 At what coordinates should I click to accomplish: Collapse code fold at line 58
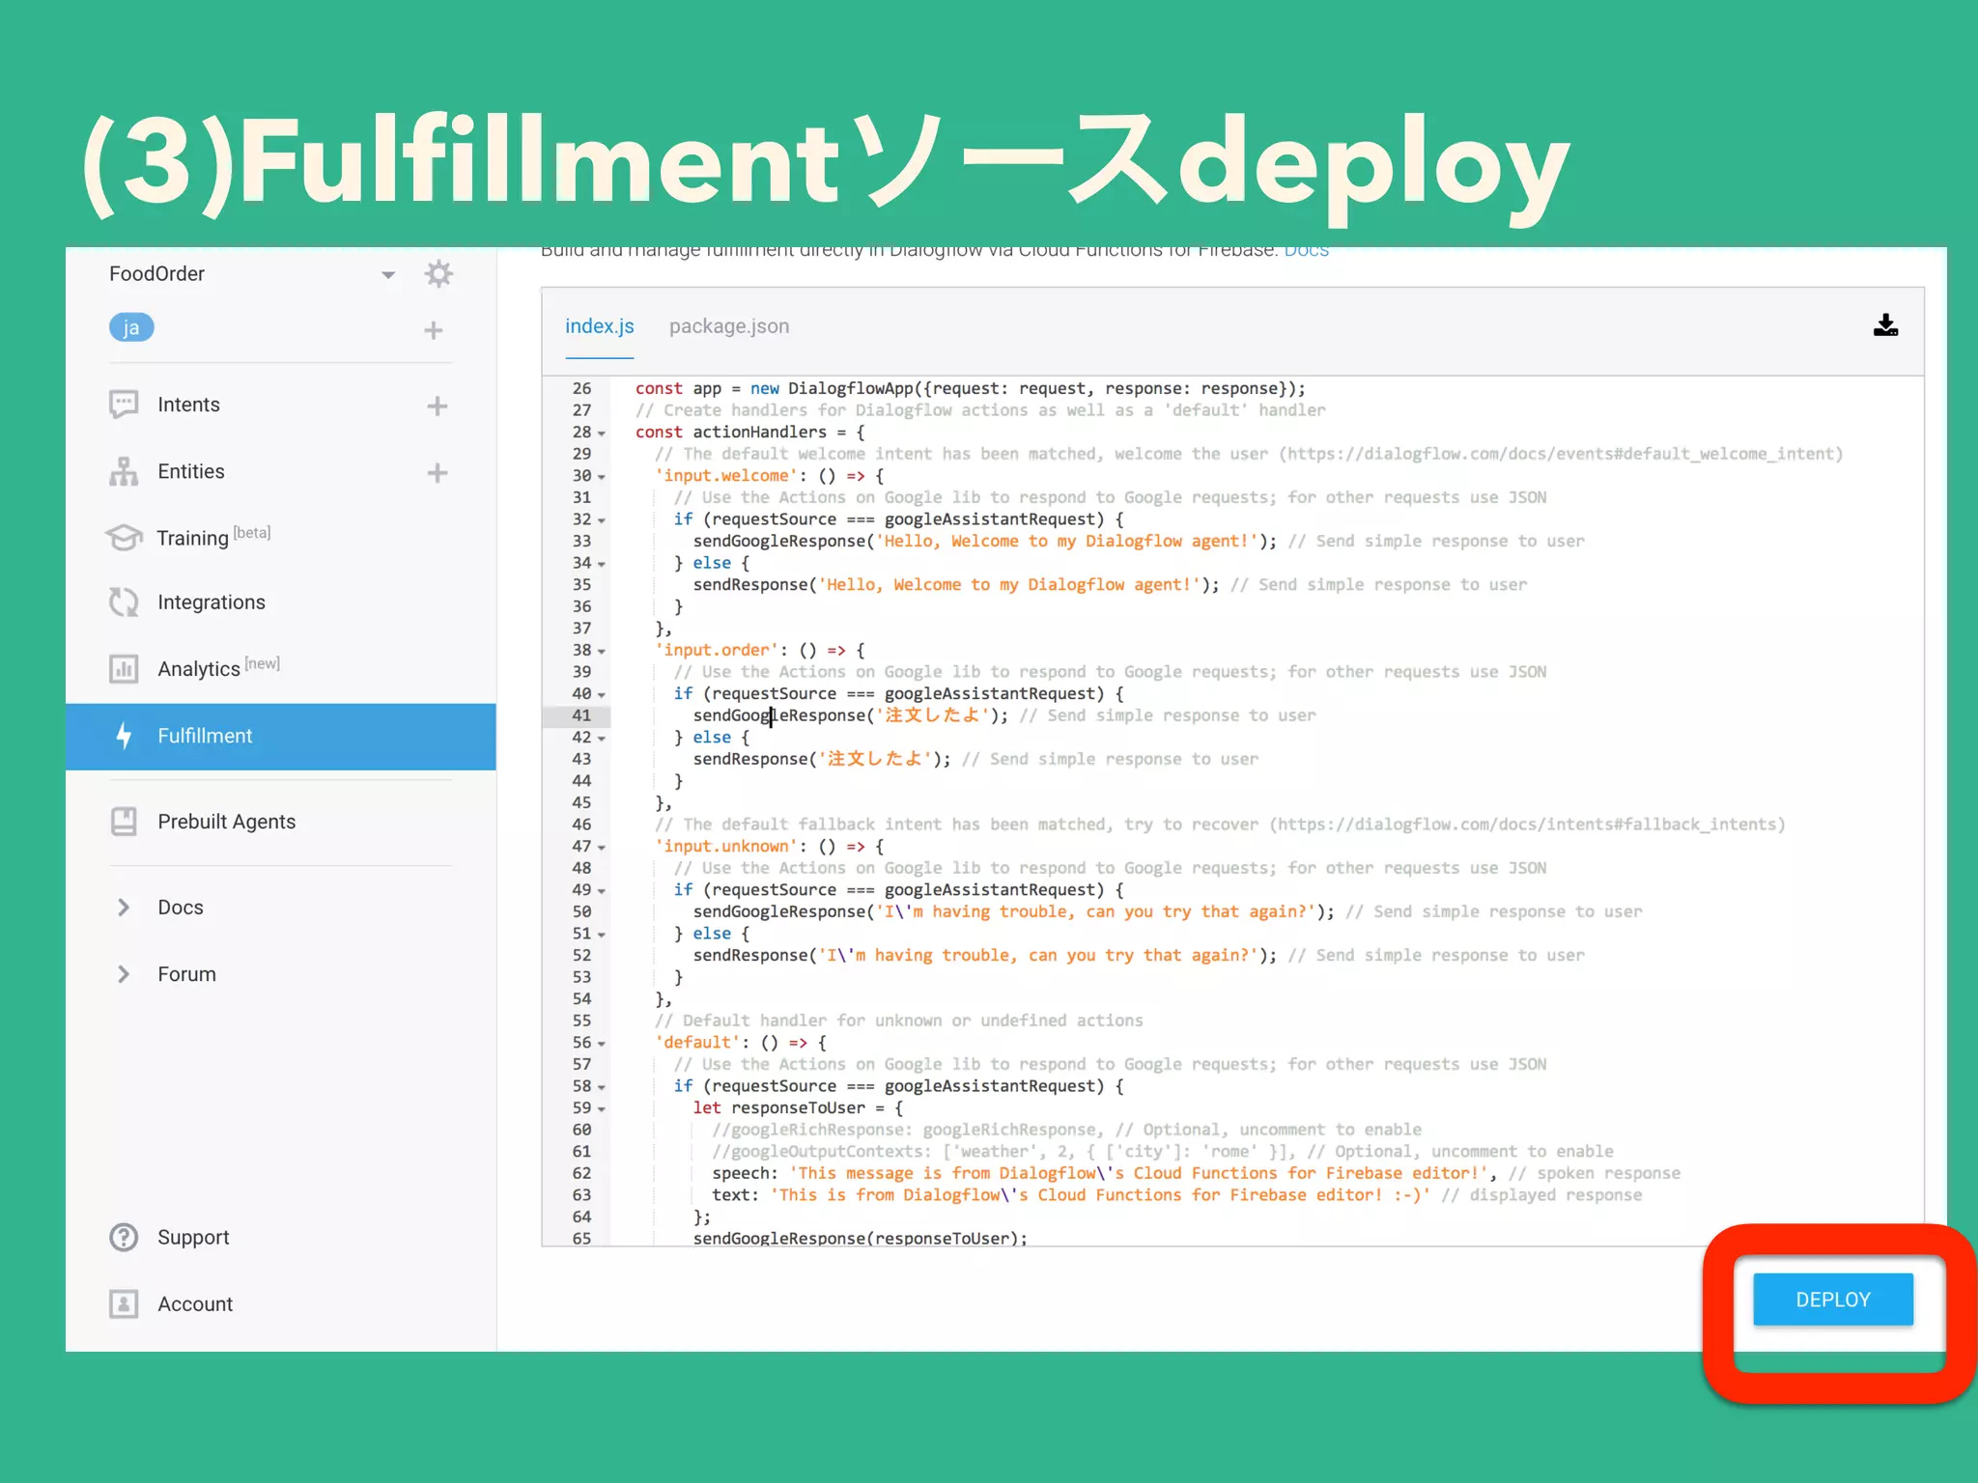(602, 1087)
